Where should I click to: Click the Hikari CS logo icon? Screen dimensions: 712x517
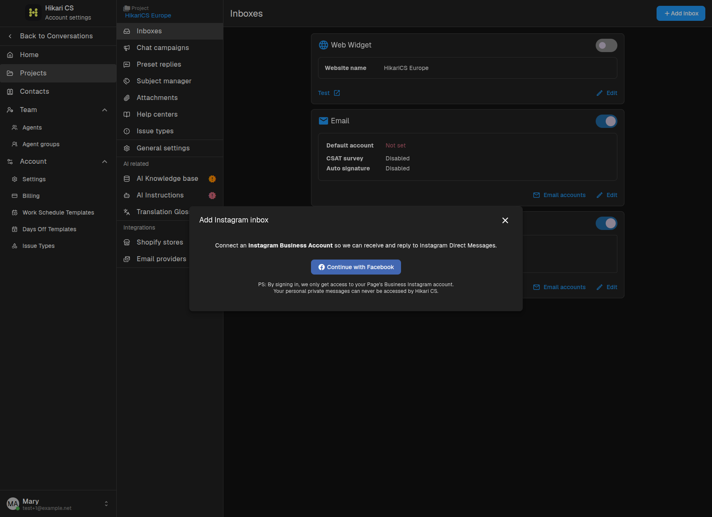coord(33,12)
